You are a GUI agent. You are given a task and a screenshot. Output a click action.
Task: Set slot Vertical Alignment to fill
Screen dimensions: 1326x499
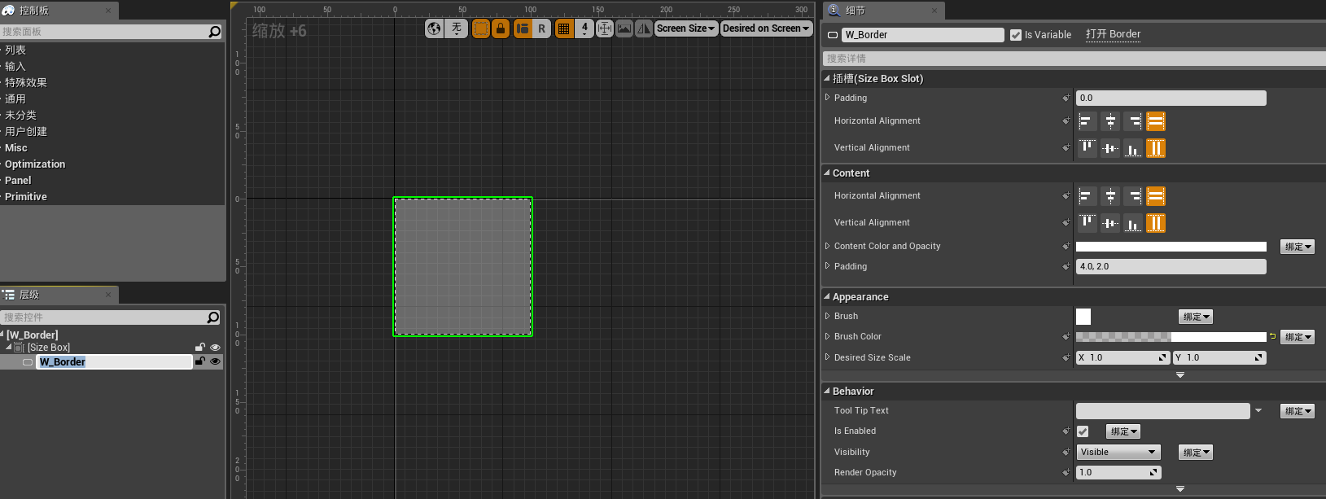(x=1156, y=148)
